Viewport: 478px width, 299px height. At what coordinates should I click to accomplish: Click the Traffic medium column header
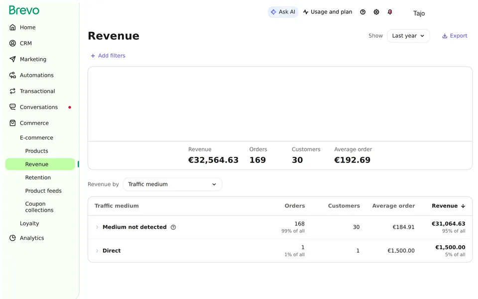[117, 206]
